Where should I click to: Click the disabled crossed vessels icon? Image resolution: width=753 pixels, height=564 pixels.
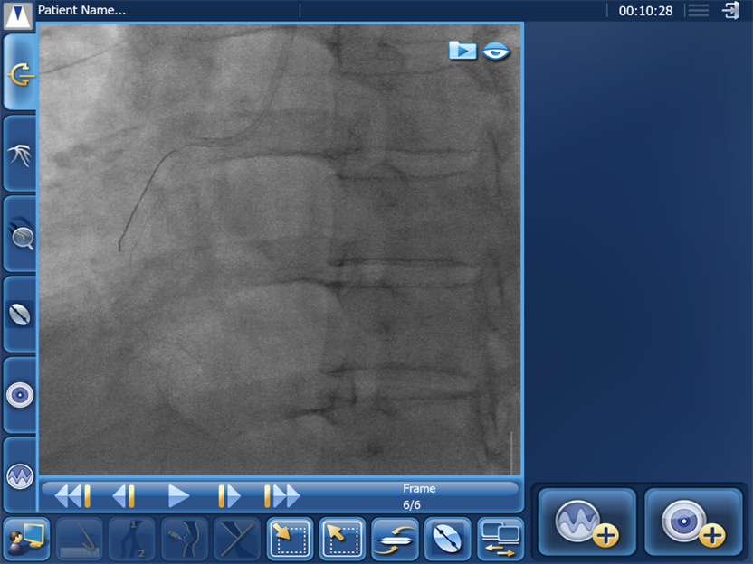tap(237, 539)
